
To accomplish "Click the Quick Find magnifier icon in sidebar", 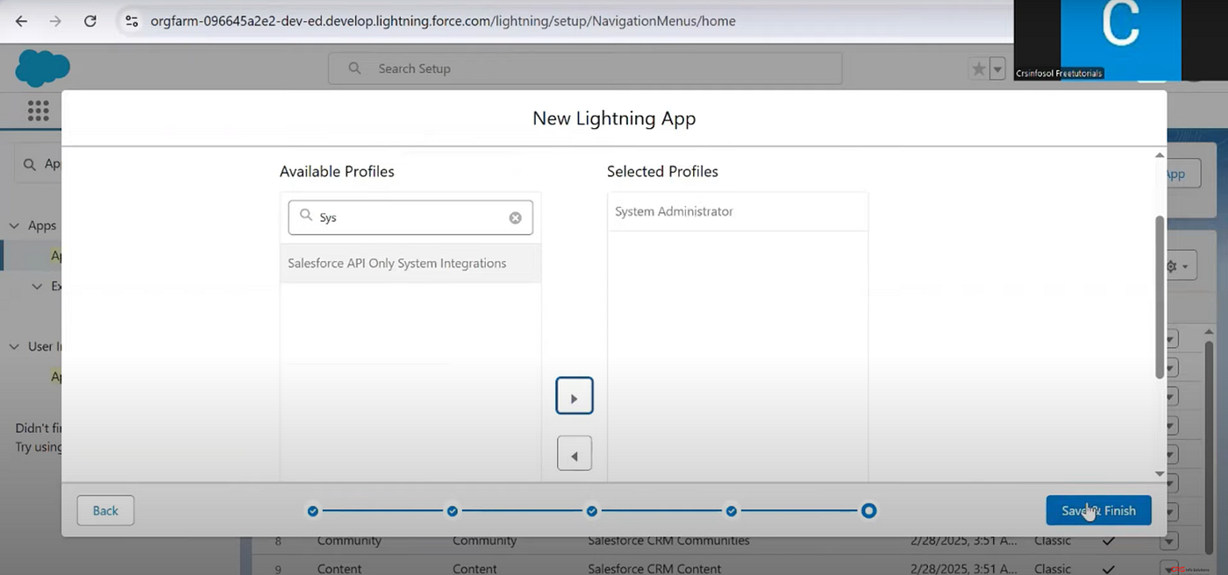I will click(x=30, y=164).
